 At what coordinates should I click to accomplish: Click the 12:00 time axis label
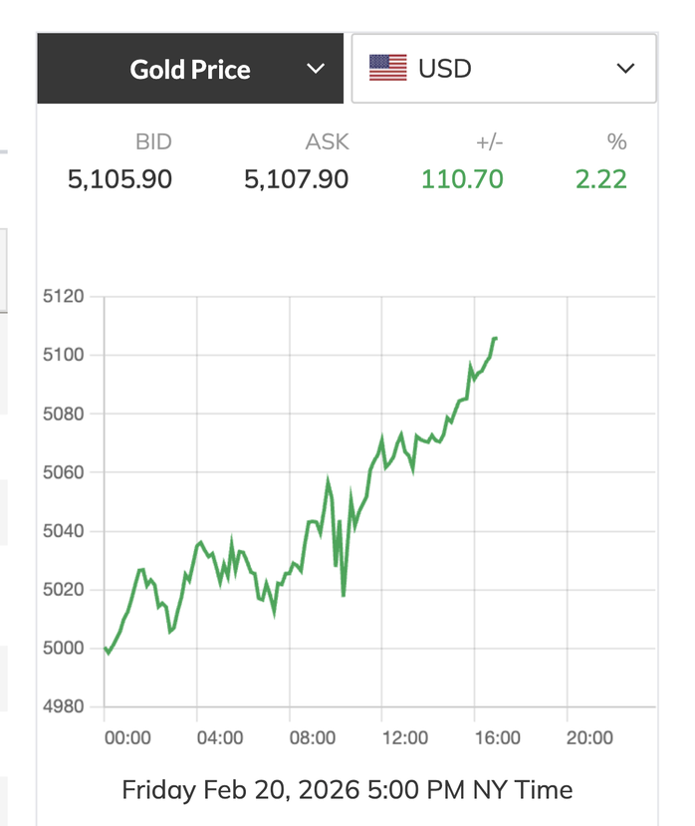coord(404,738)
